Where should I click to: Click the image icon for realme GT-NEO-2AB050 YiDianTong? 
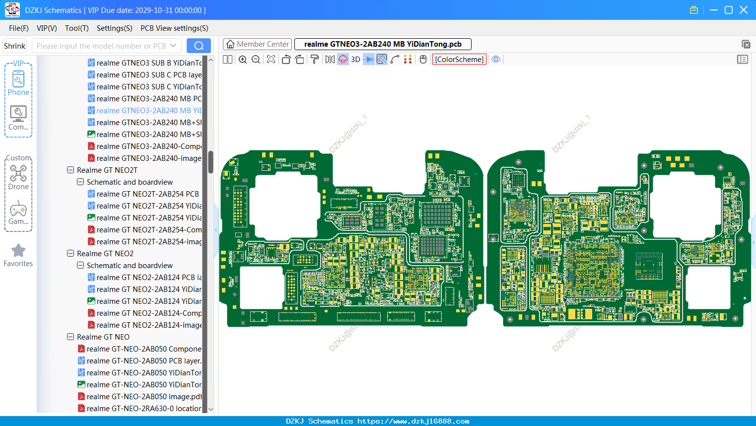click(81, 384)
